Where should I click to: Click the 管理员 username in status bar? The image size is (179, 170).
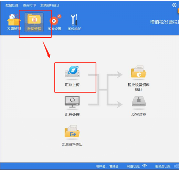click(x=114, y=167)
